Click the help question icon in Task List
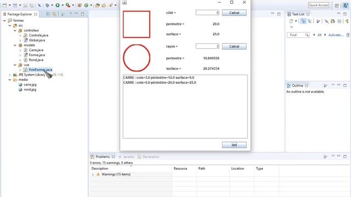The image size is (351, 197). [x=348, y=35]
